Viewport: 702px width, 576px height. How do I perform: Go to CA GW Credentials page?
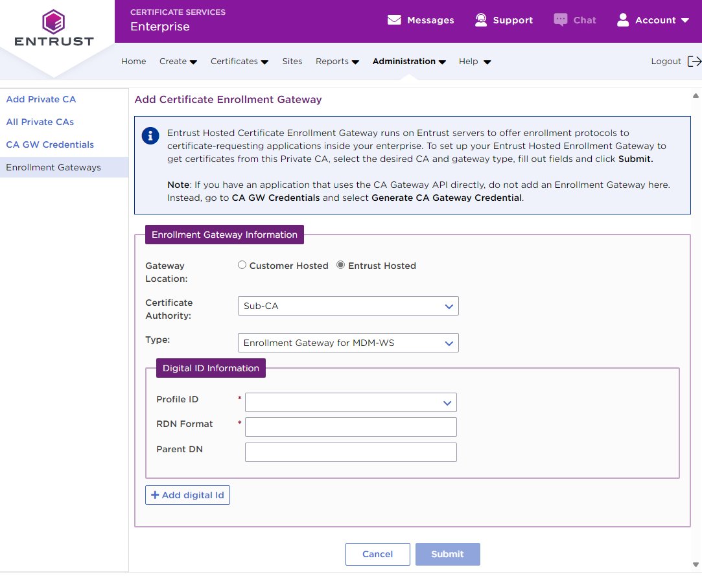tap(50, 144)
